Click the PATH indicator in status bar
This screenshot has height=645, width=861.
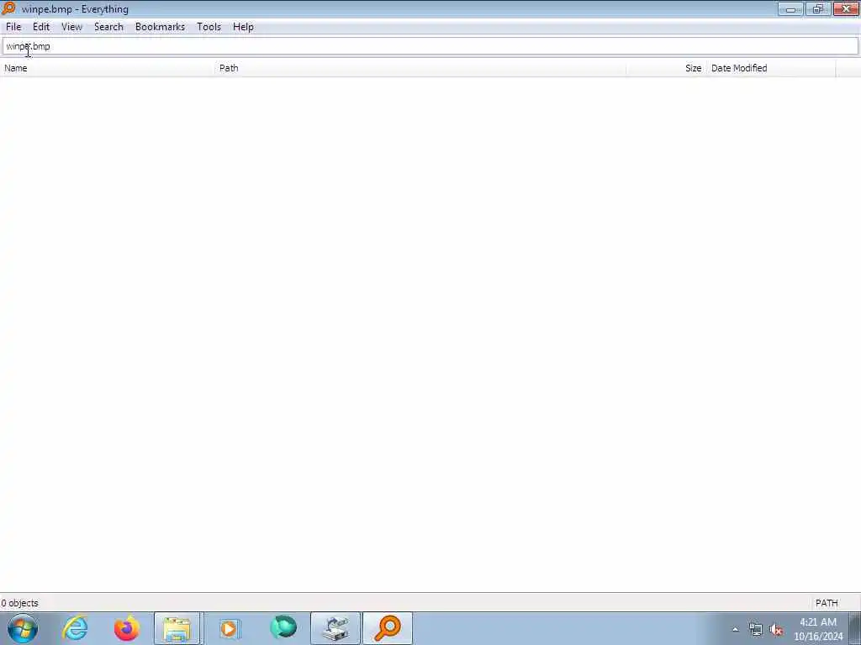click(827, 603)
